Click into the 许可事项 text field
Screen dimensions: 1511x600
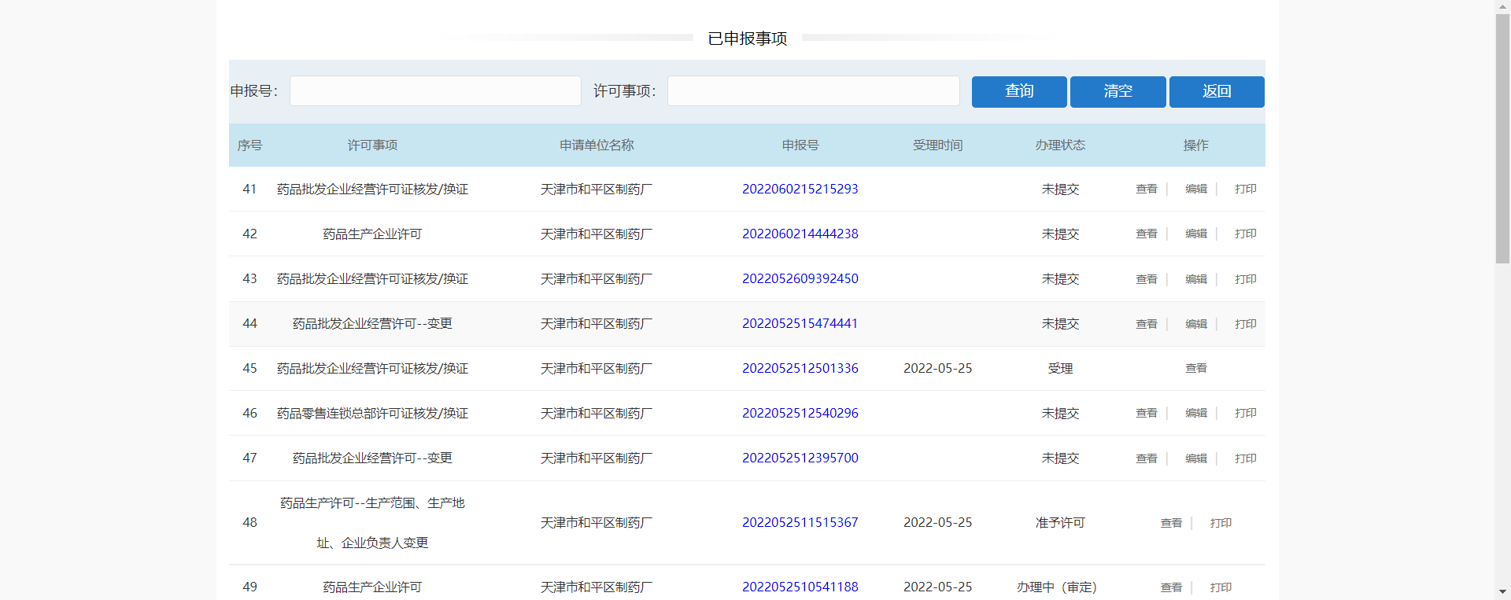pos(813,91)
